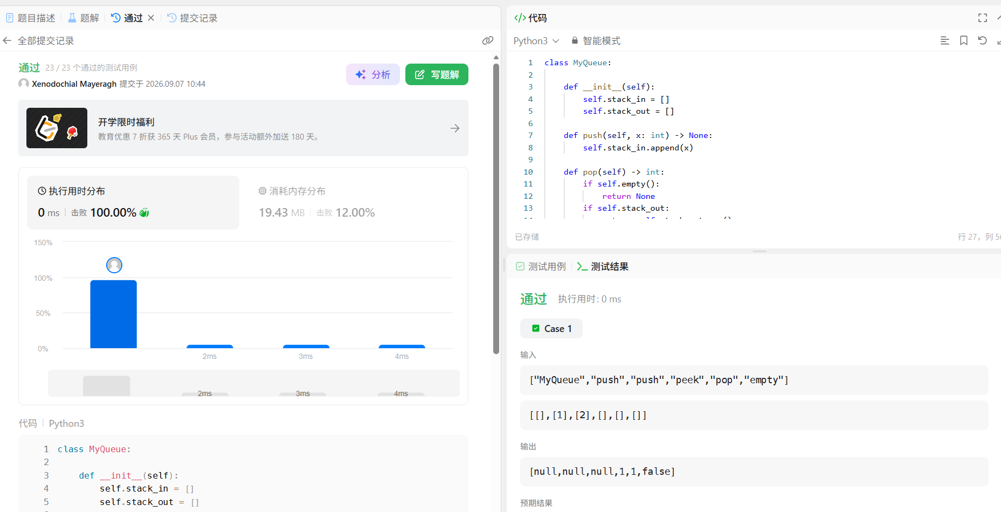Toggle 智能模式 smart mode
Image resolution: width=1001 pixels, height=512 pixels.
tap(596, 40)
